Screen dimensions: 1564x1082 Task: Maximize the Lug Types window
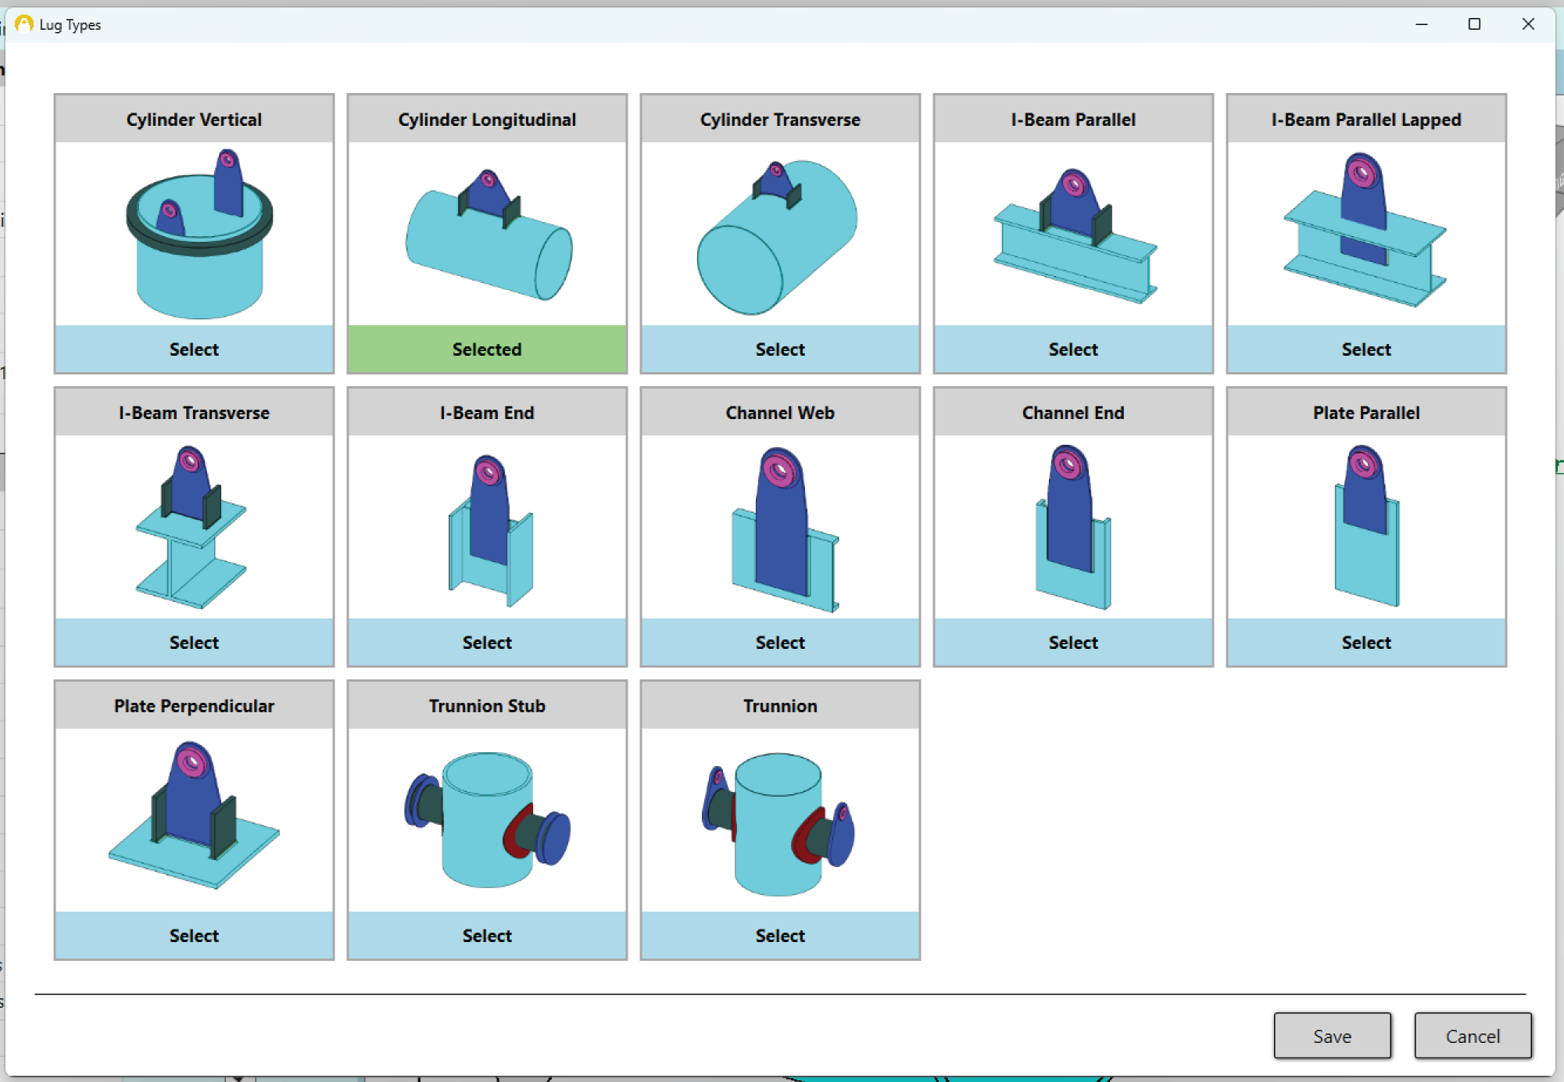click(1475, 24)
